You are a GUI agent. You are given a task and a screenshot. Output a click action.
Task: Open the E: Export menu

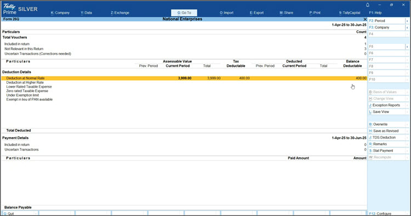point(256,13)
